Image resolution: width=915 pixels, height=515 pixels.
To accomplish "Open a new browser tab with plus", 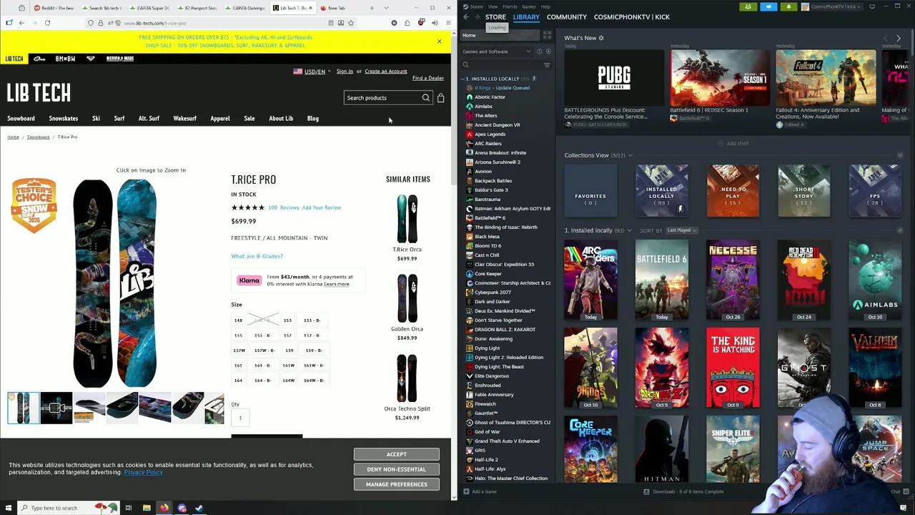I will [x=372, y=8].
